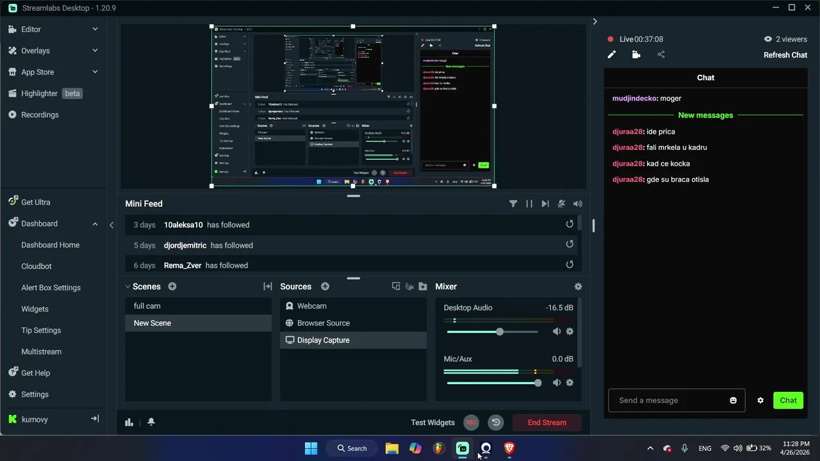Add a source folder
This screenshot has height=461, width=820.
pos(423,286)
